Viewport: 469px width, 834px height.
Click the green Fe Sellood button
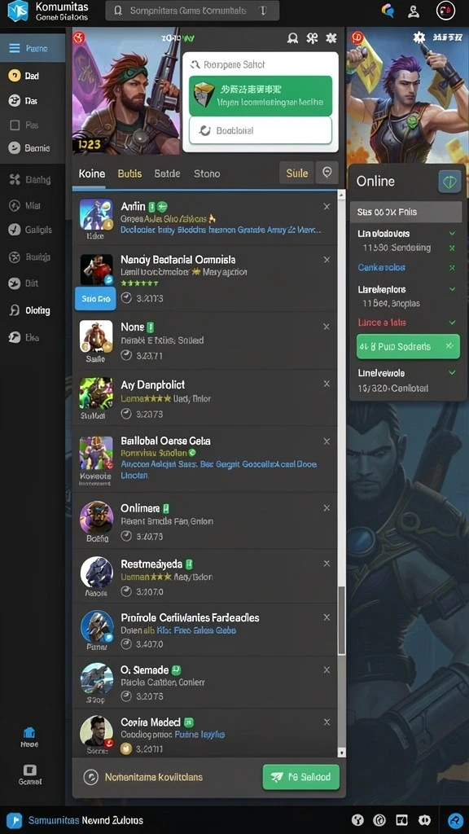pos(301,777)
